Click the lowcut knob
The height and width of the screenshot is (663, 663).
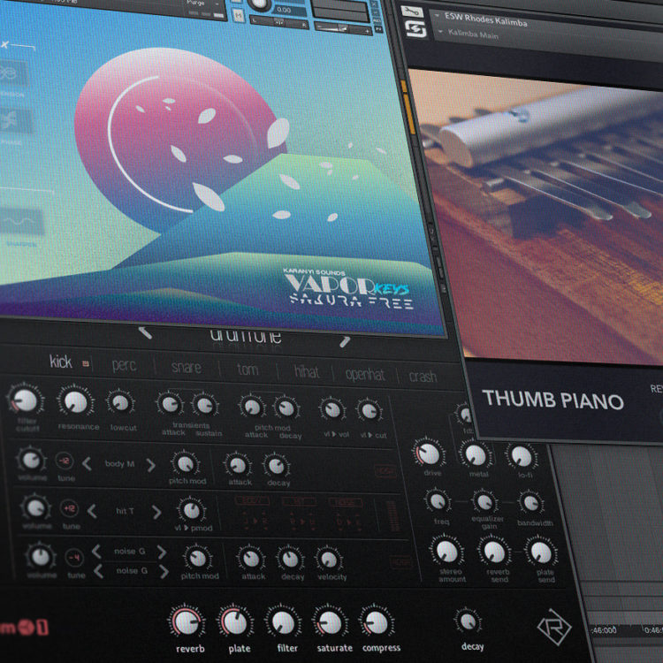tap(120, 402)
